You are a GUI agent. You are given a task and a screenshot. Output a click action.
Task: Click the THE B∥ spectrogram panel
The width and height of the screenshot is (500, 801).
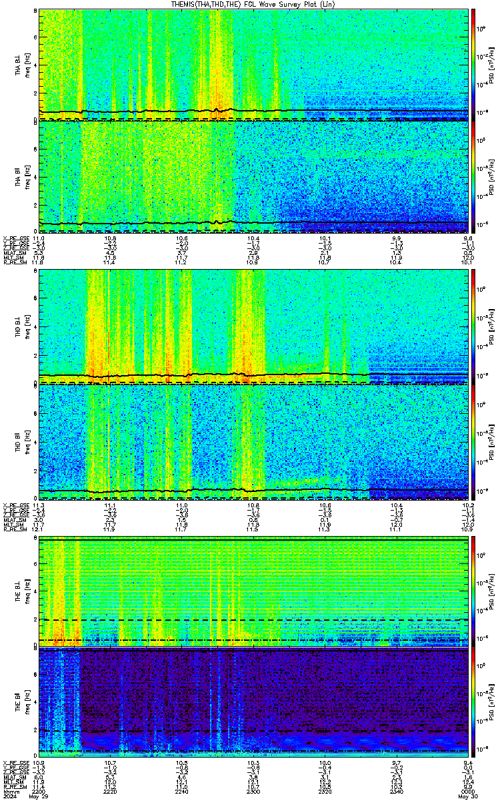click(254, 703)
